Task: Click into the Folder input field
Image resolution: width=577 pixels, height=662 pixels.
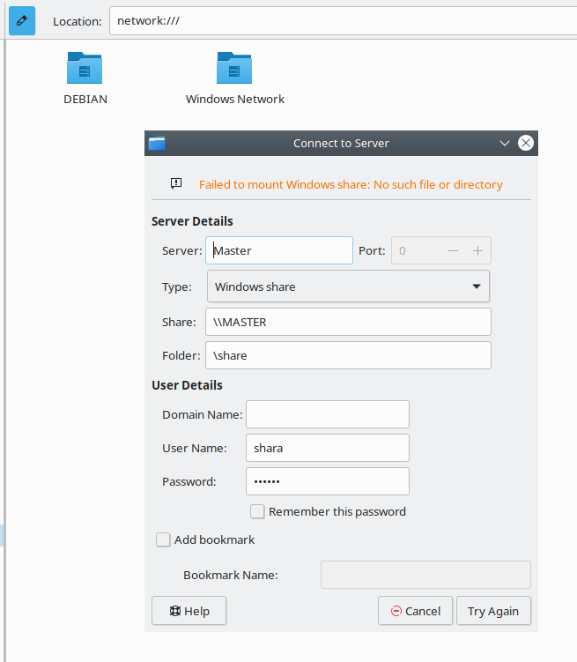Action: point(347,355)
